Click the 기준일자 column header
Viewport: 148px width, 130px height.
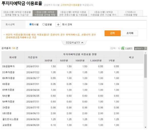pos(33,57)
